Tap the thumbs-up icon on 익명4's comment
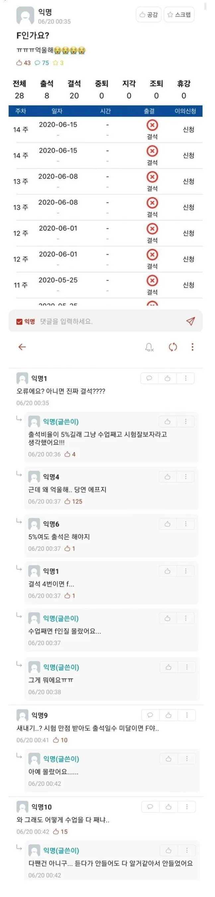 point(167,476)
